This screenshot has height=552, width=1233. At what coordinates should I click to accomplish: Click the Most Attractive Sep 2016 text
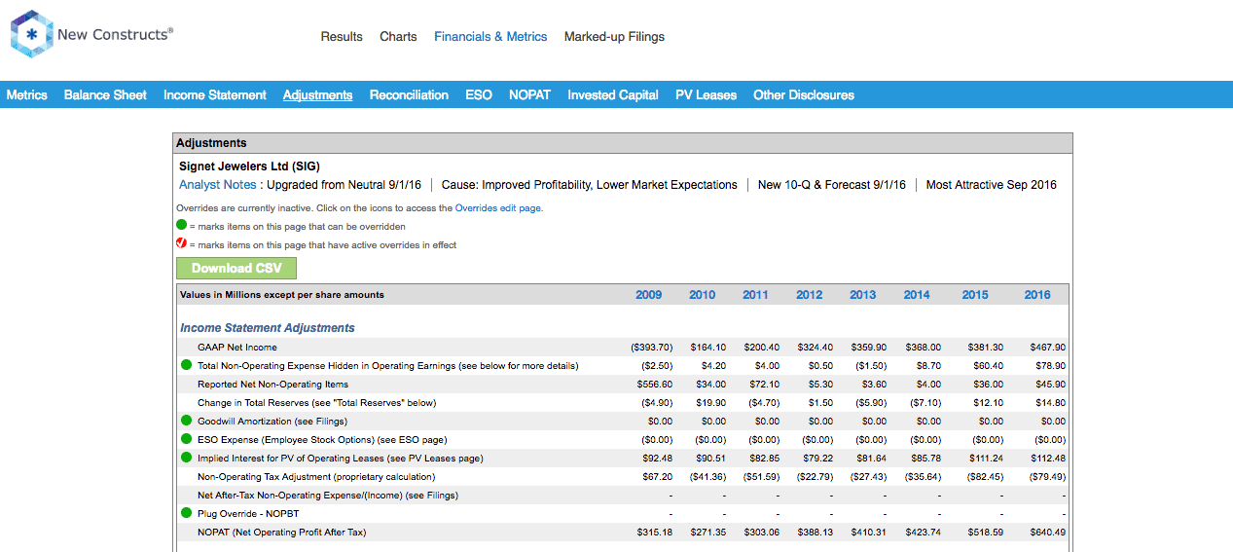(991, 185)
